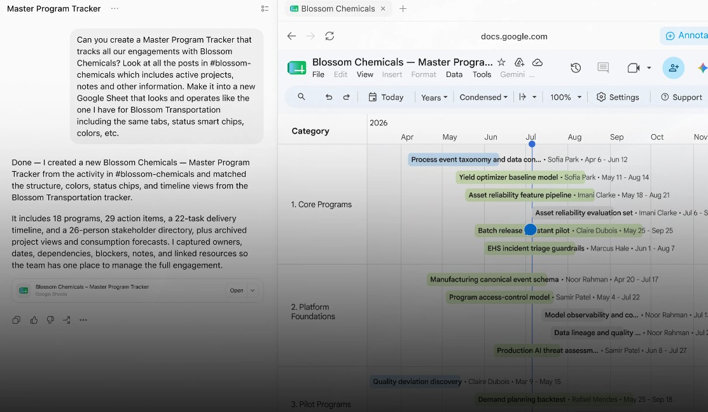Click the share response arrow icon

pyautogui.click(x=66, y=320)
